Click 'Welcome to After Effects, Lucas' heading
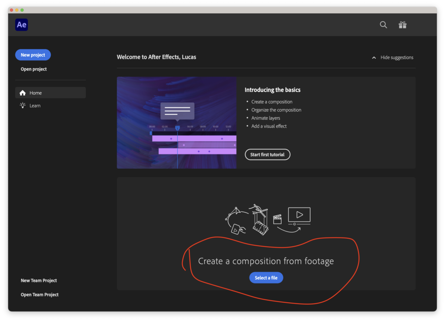445x321 pixels. (x=156, y=57)
